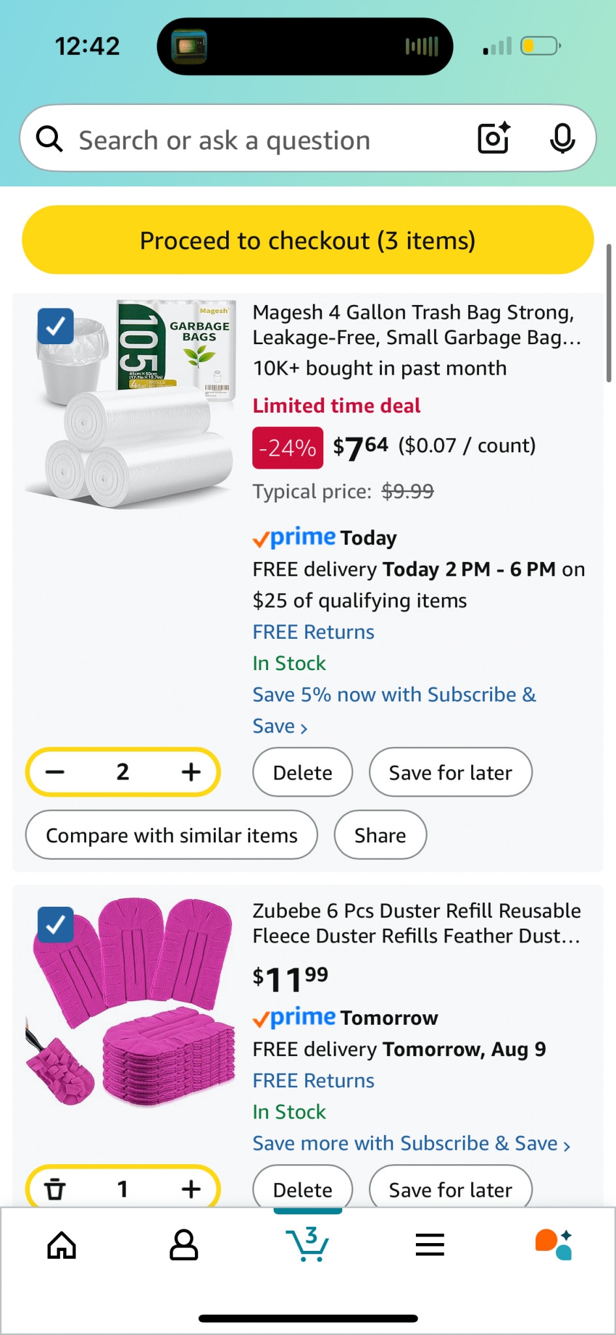Uncheck the Zubebe duster refill checkbox
Screen dimensions: 616x1335
(55, 924)
